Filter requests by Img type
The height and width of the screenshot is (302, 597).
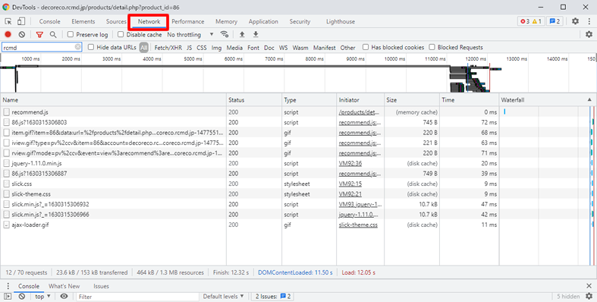pos(216,48)
